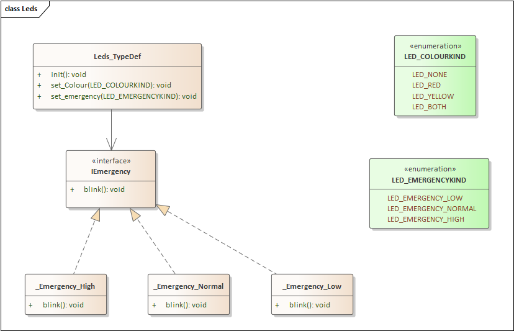Click the plus marker beside IEmergency blink()
The height and width of the screenshot is (331, 514).
(72, 190)
